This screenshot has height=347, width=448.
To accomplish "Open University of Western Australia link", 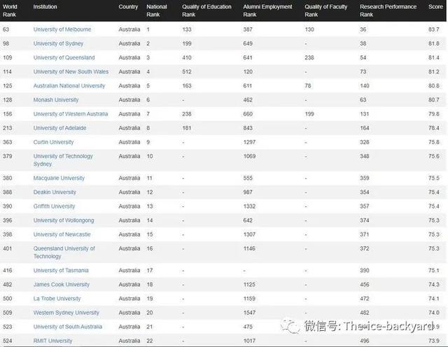I will pos(71,114).
